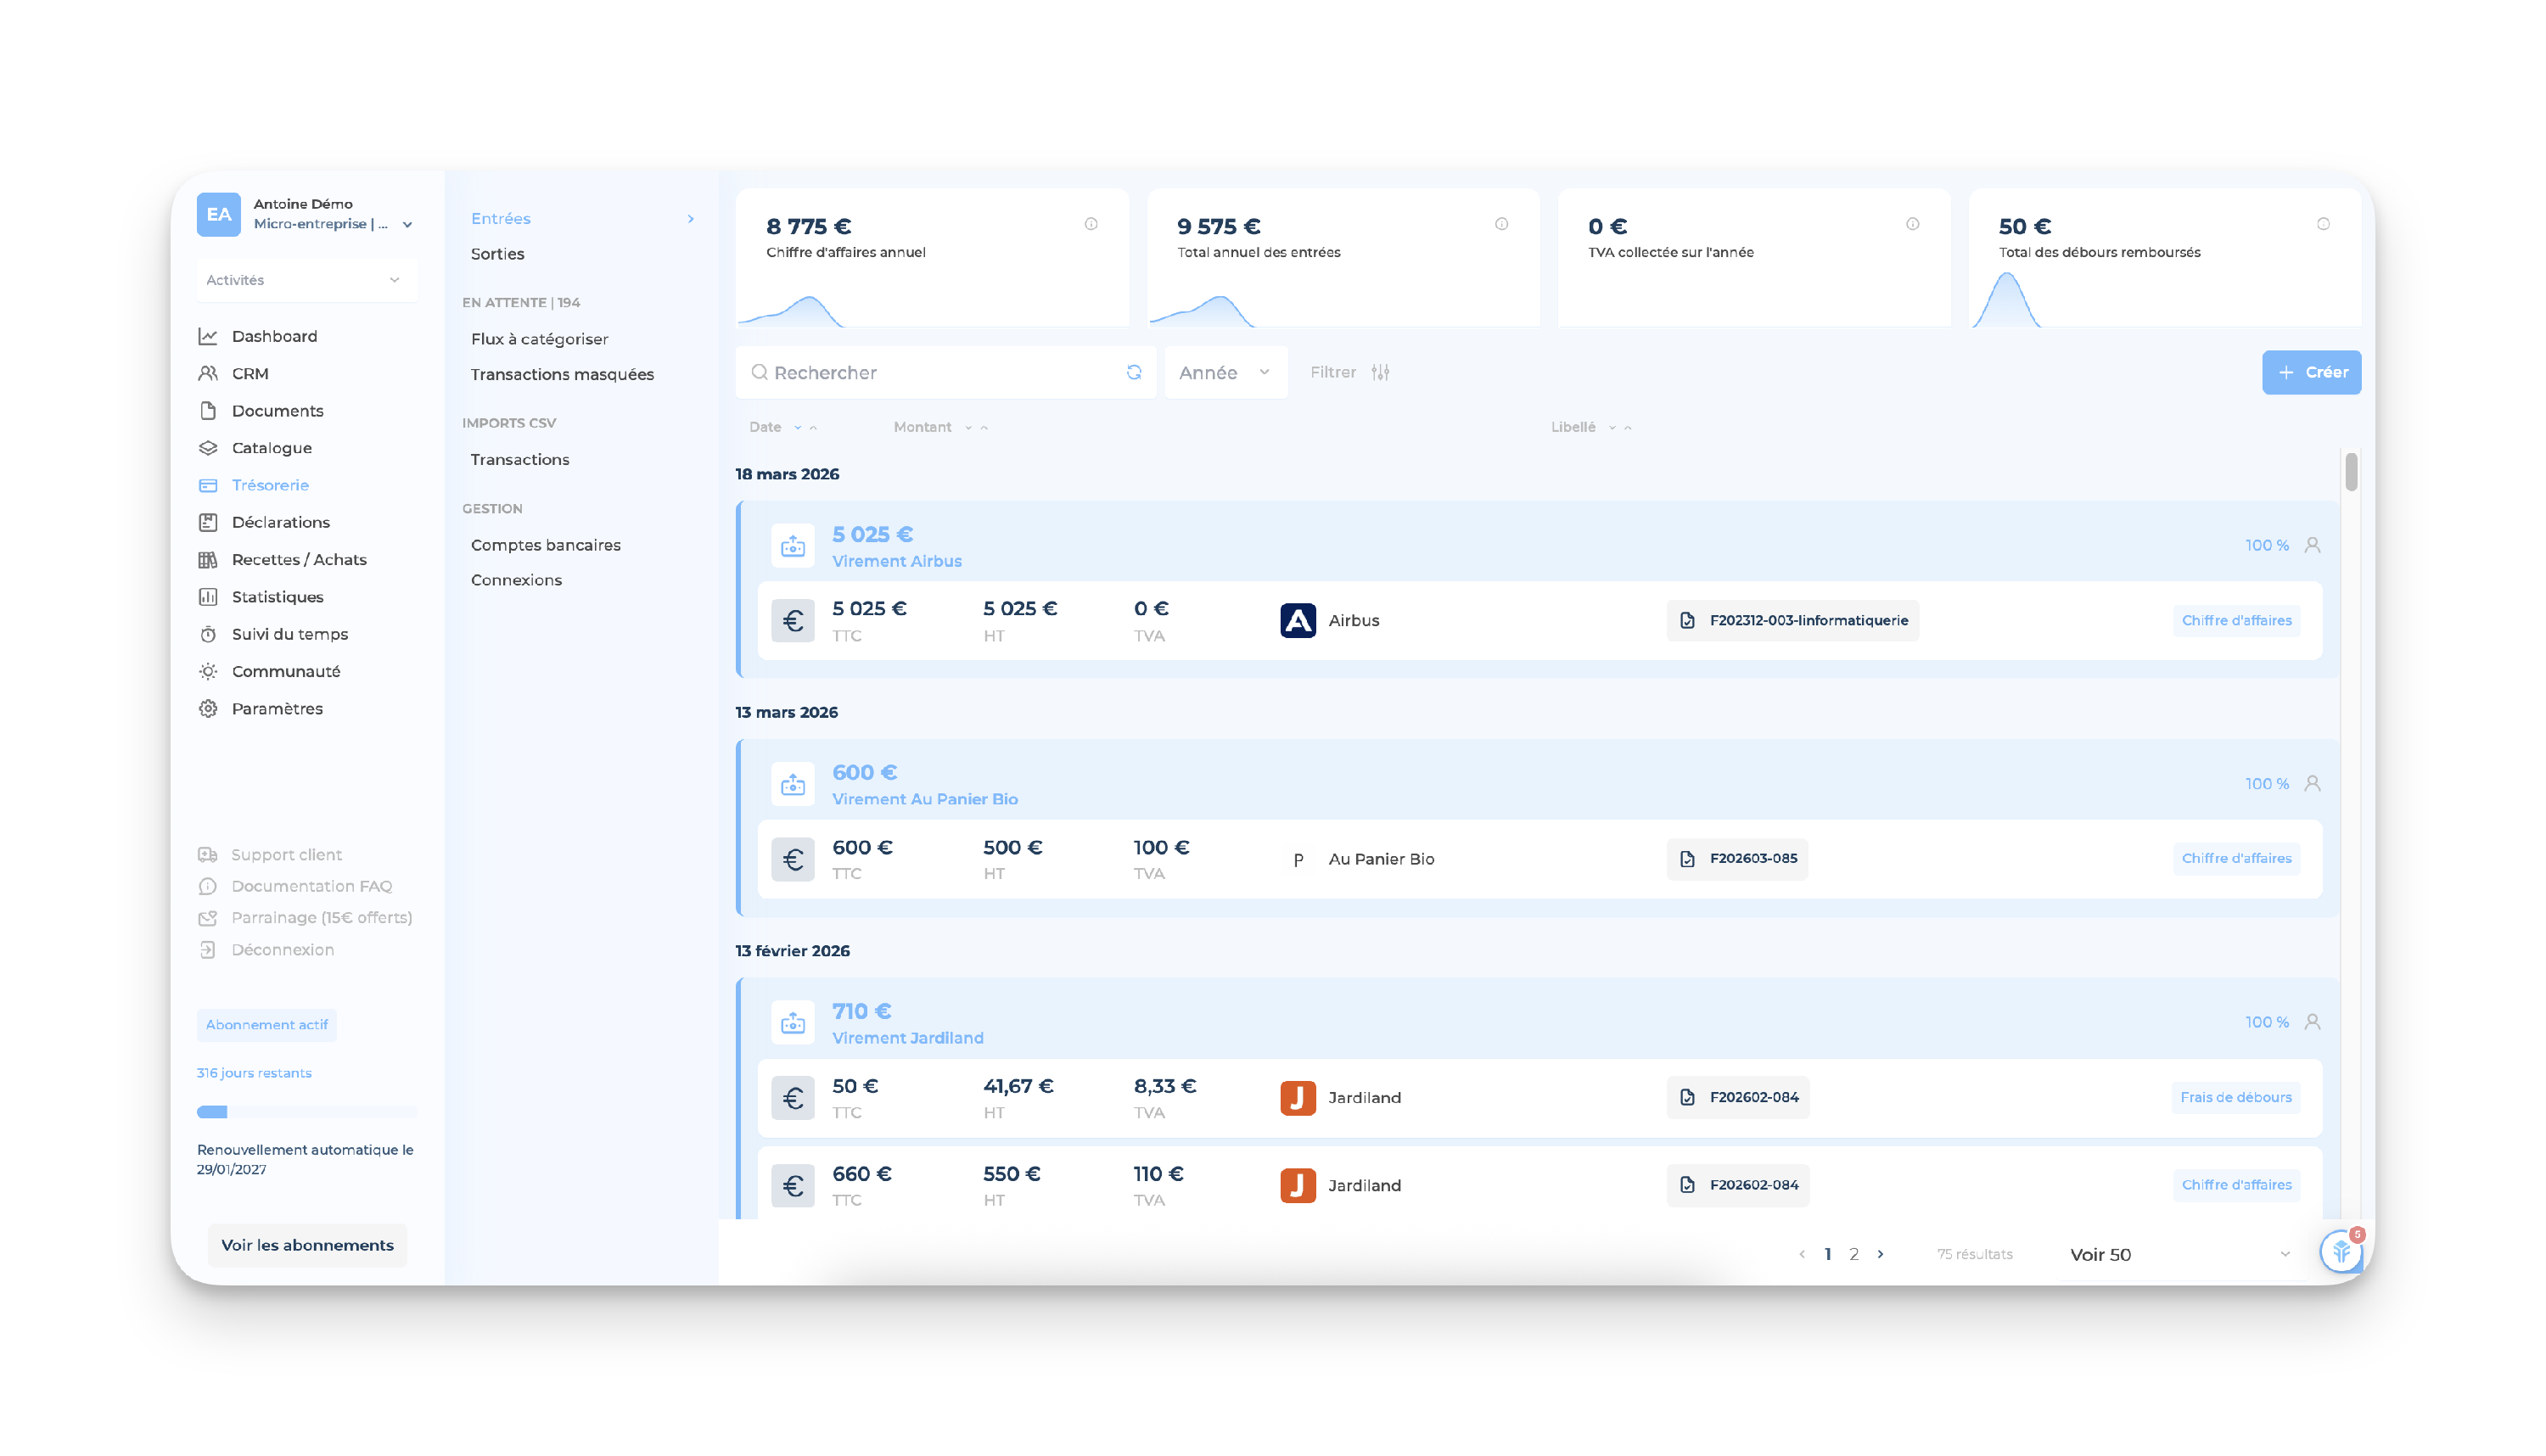Click the Créer button
The image size is (2546, 1456).
(2311, 372)
